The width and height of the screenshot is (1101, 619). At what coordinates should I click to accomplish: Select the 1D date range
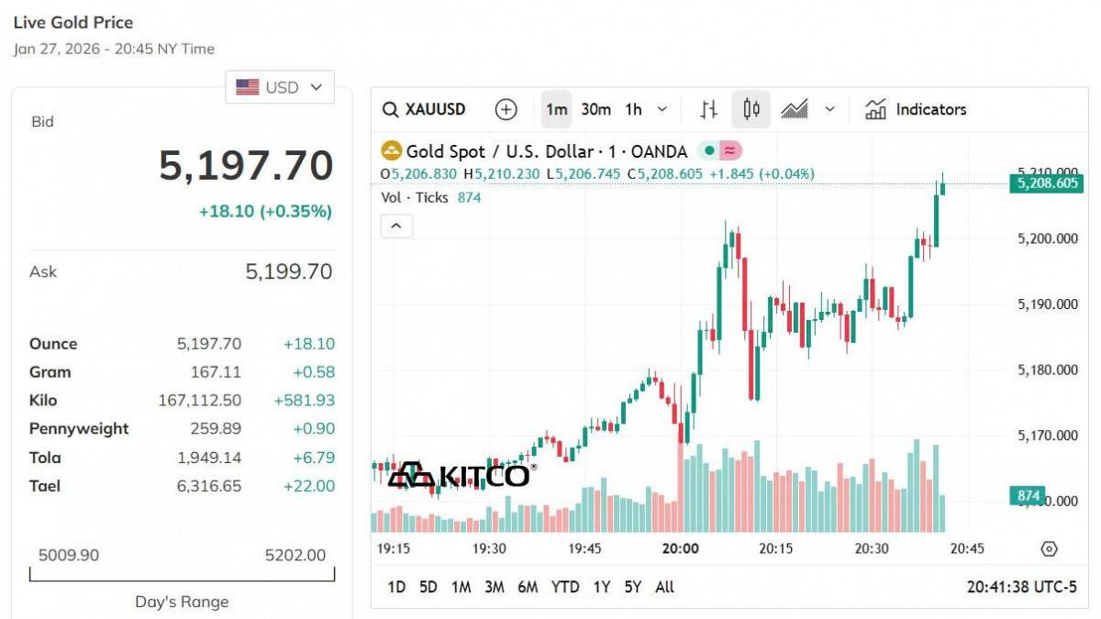coord(396,587)
